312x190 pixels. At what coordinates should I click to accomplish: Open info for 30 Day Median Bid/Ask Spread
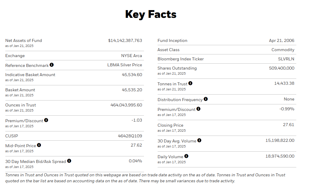pyautogui.click(x=69, y=161)
